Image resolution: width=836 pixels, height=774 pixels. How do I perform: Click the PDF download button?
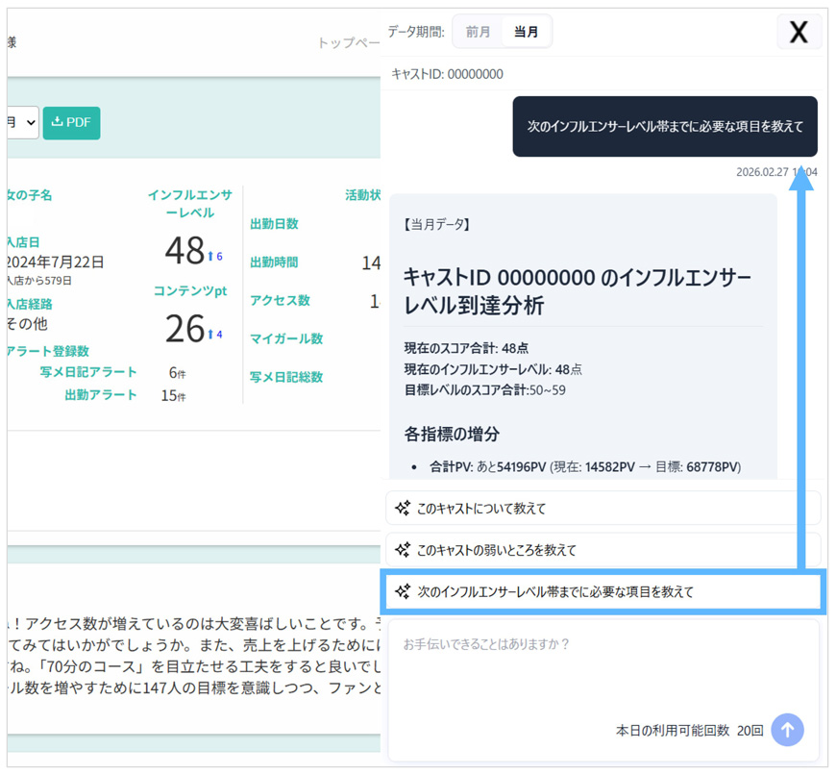[71, 122]
